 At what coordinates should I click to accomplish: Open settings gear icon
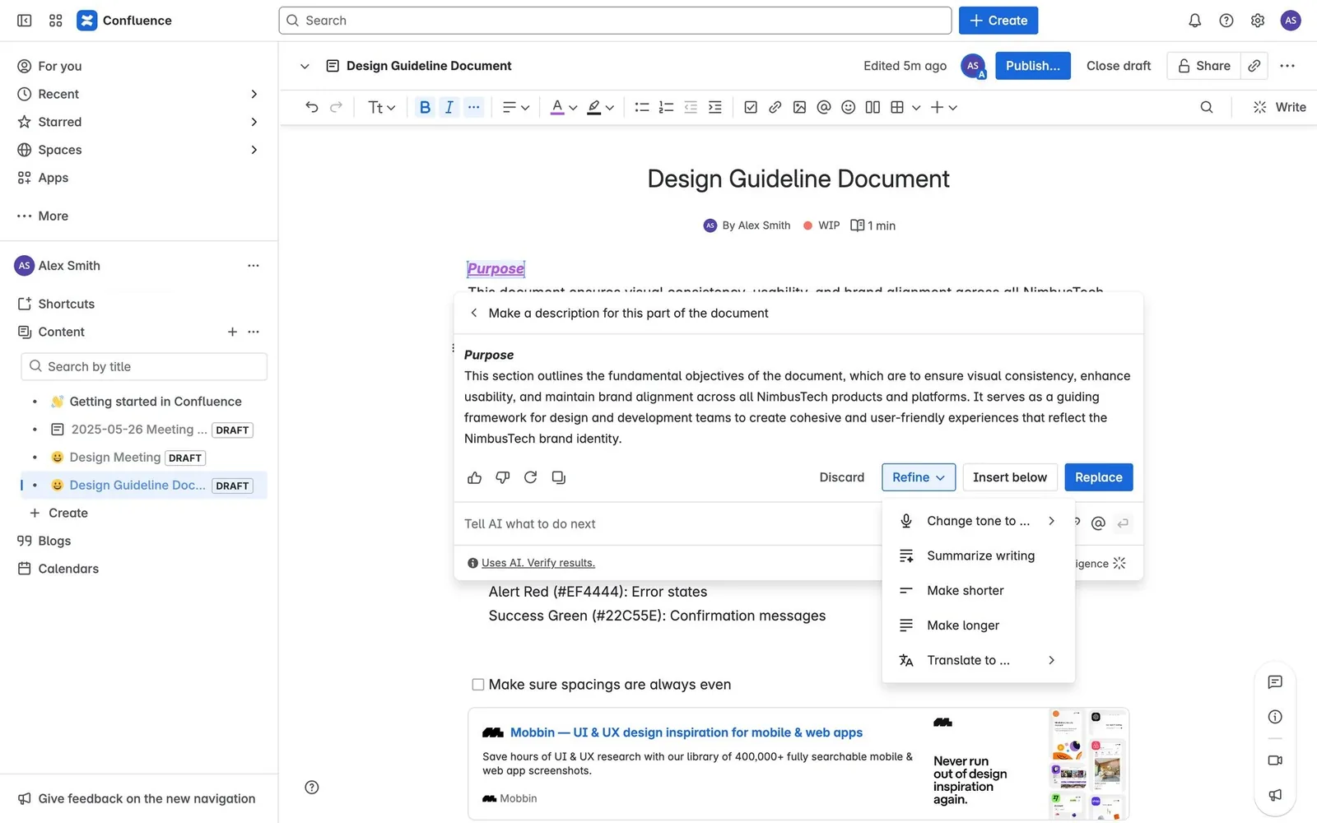pos(1258,21)
